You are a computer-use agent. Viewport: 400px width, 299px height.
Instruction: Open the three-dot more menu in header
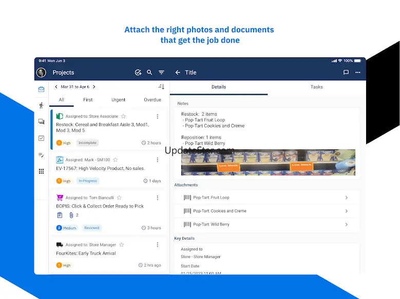click(358, 73)
